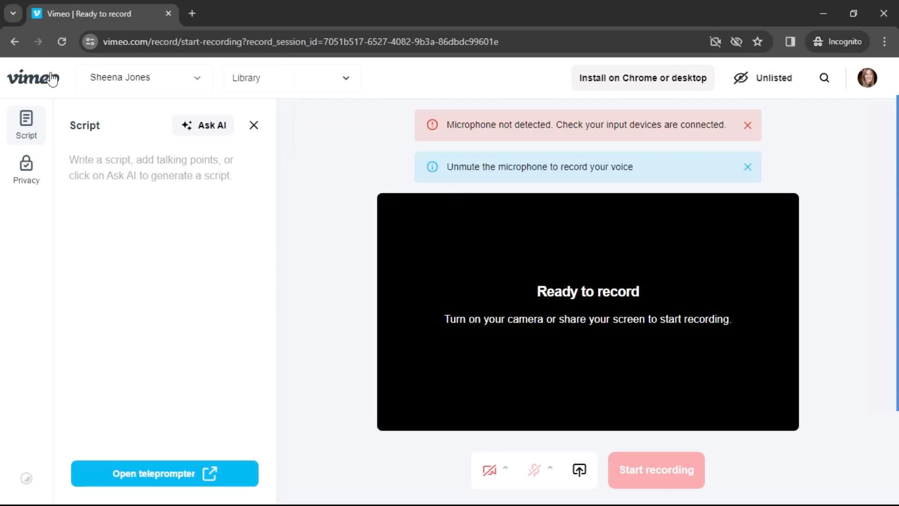Click the recording preview area
Image resolution: width=899 pixels, height=506 pixels.
(588, 312)
